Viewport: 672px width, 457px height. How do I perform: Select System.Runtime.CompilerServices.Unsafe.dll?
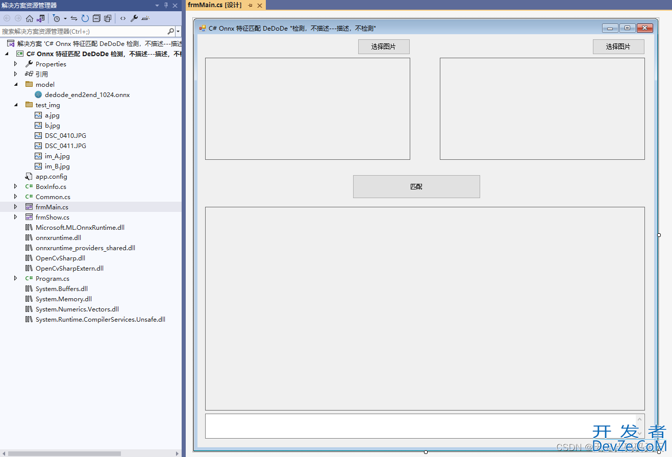point(101,319)
